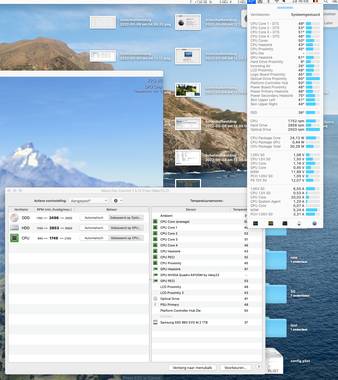Click the HDD hard drive fan icon
The width and height of the screenshot is (338, 380).
pyautogui.click(x=14, y=228)
